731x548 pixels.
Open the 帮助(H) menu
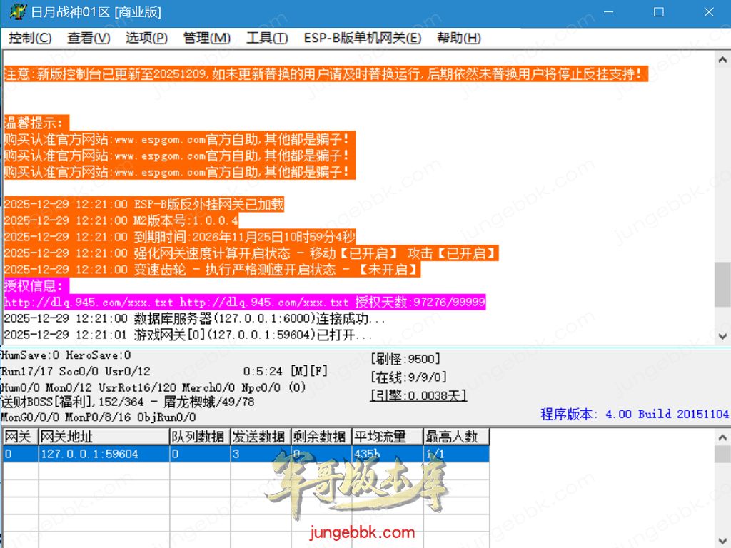[x=458, y=38]
